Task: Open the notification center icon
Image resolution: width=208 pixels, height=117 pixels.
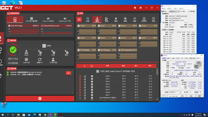Action: pyautogui.click(x=205, y=115)
